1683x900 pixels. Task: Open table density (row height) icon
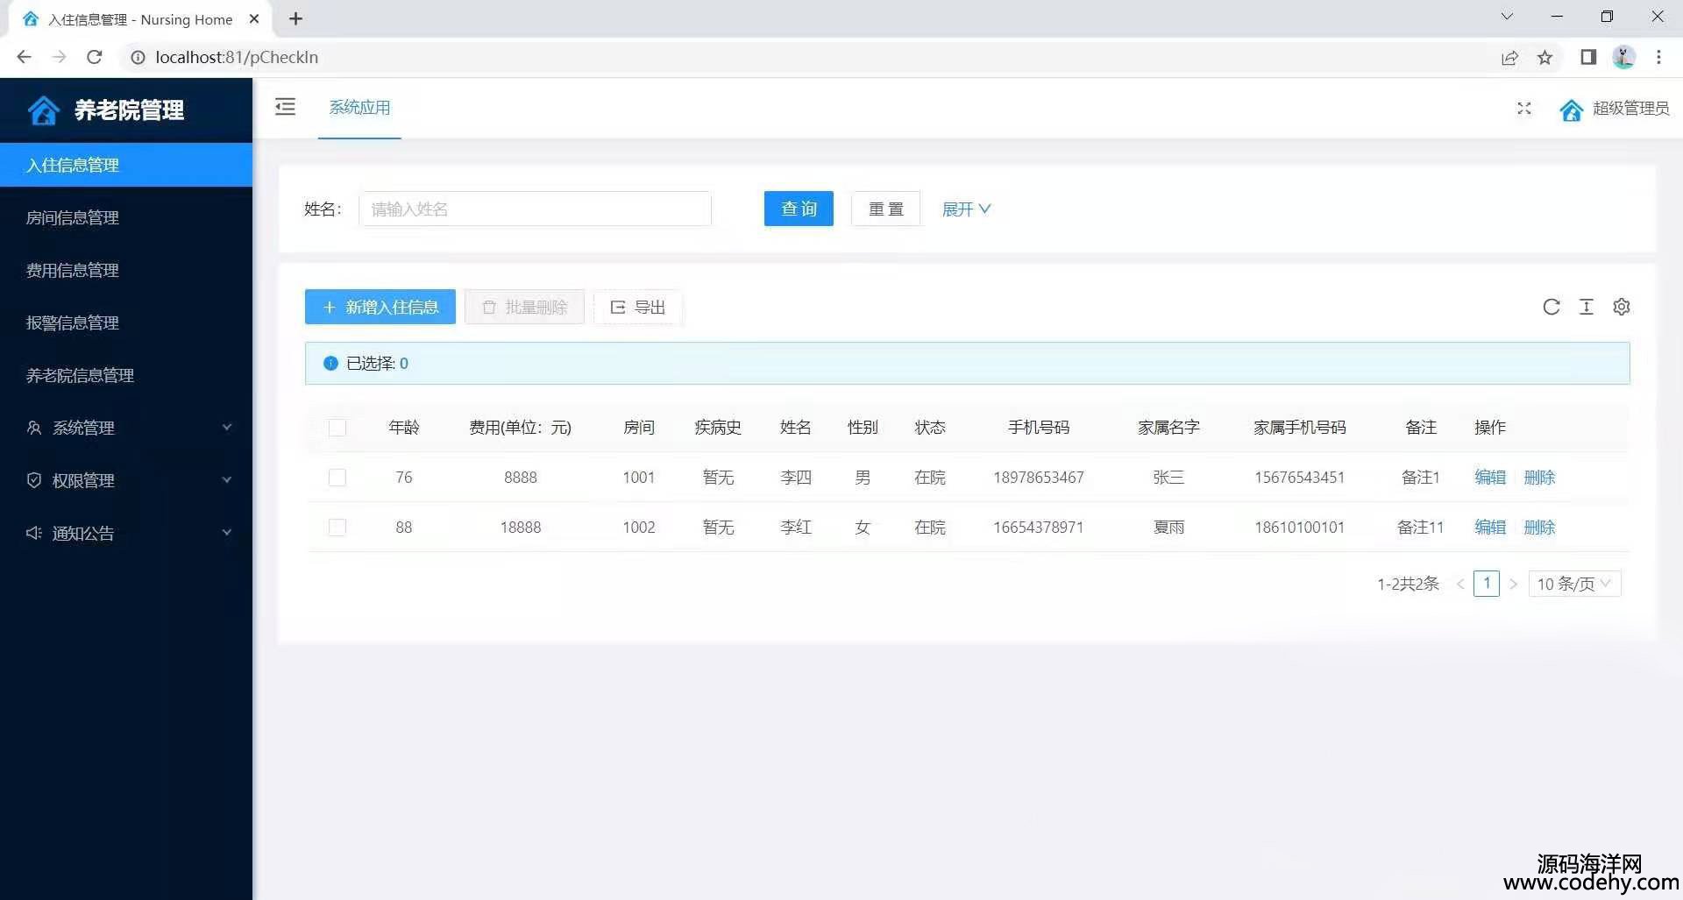click(1587, 307)
